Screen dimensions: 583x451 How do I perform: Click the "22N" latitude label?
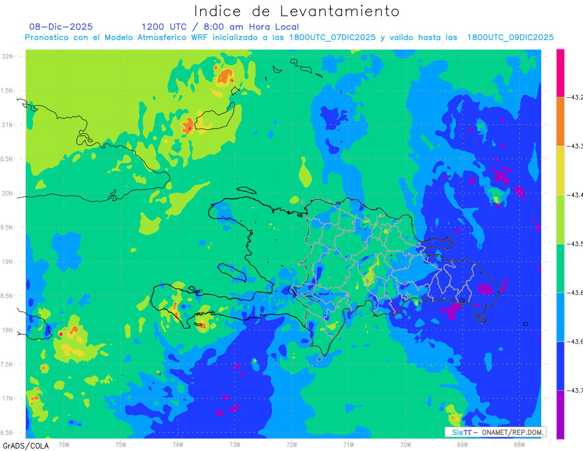(x=7, y=56)
